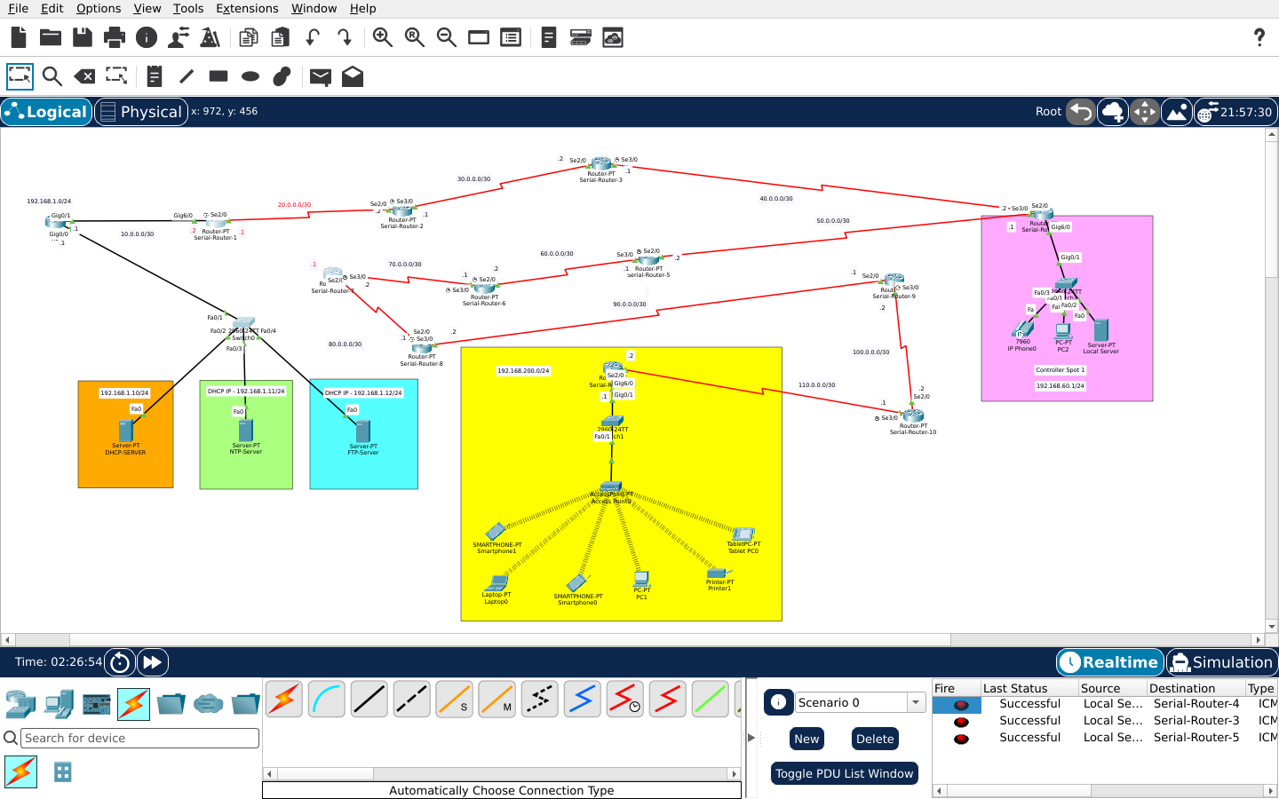Image resolution: width=1279 pixels, height=799 pixels.
Task: Open the Extensions menu
Action: [247, 8]
